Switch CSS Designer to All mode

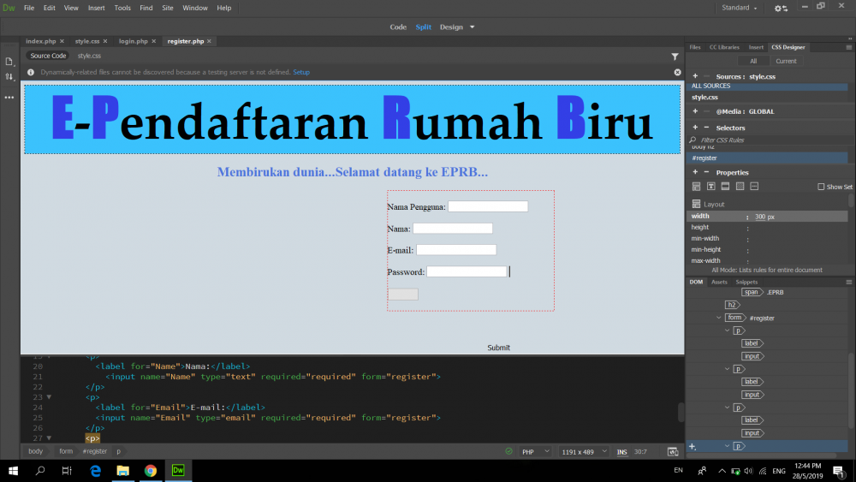pyautogui.click(x=752, y=61)
